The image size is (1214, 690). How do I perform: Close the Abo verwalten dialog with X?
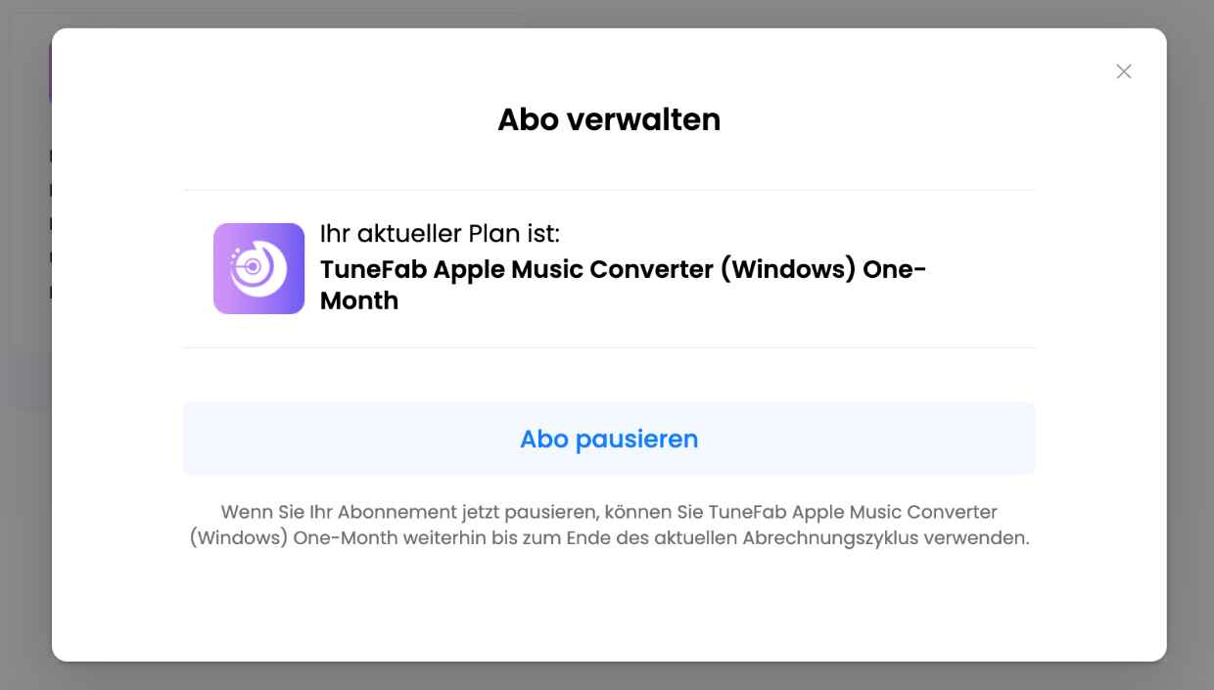coord(1124,71)
